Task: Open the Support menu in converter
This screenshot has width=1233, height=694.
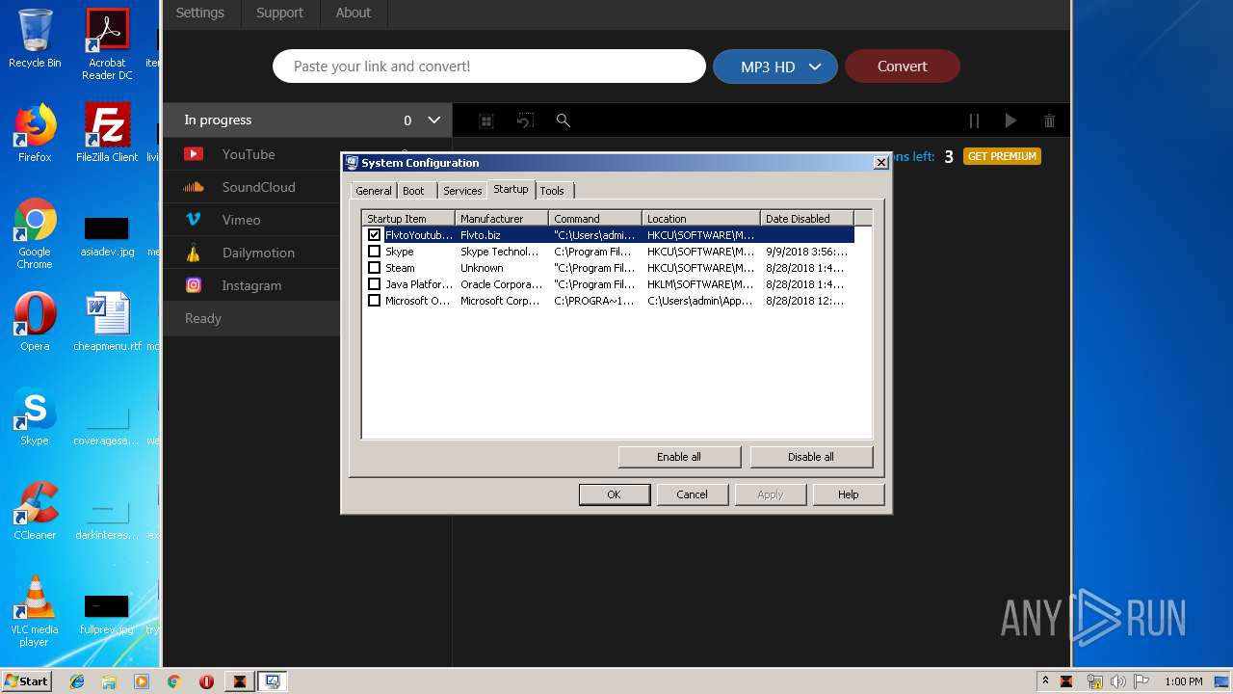Action: coord(279,13)
